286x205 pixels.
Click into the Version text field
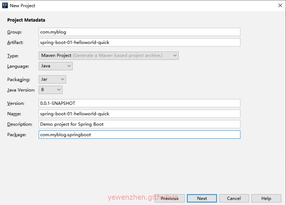[139, 103]
